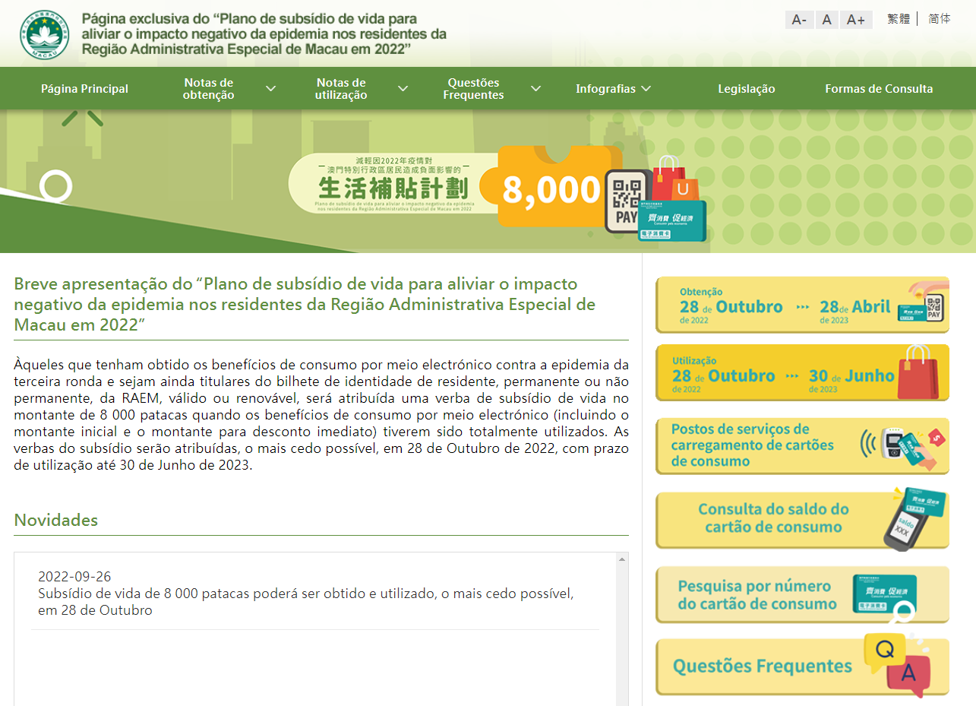Decrease font size with A- button
976x706 pixels.
coord(799,20)
